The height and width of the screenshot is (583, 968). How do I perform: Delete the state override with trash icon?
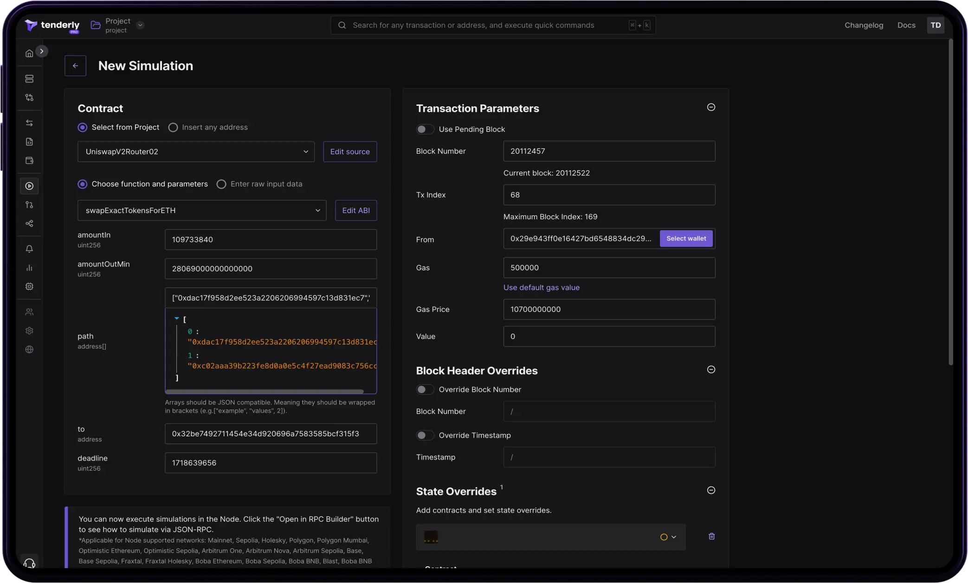[711, 537]
